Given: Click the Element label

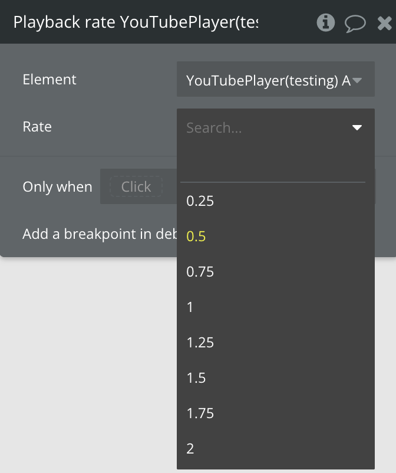Looking at the screenshot, I should click(49, 80).
